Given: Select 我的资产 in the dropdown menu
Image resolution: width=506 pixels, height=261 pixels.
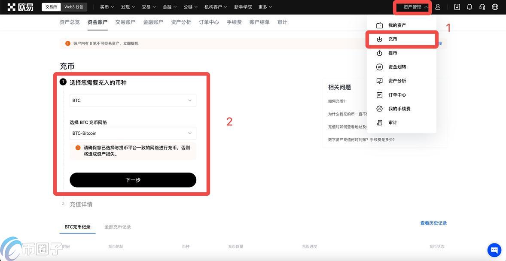Looking at the screenshot, I should click(402, 25).
